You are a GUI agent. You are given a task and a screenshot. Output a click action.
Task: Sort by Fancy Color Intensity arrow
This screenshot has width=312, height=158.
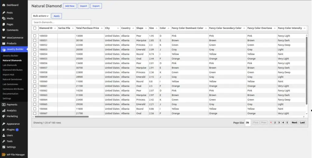(x=304, y=28)
